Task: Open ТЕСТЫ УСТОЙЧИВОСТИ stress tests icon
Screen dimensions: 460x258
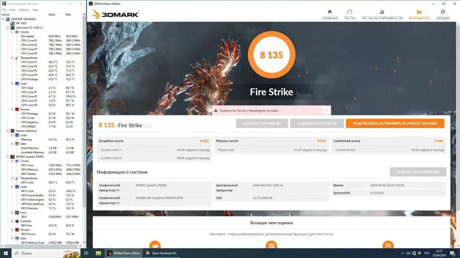Action: [382, 15]
